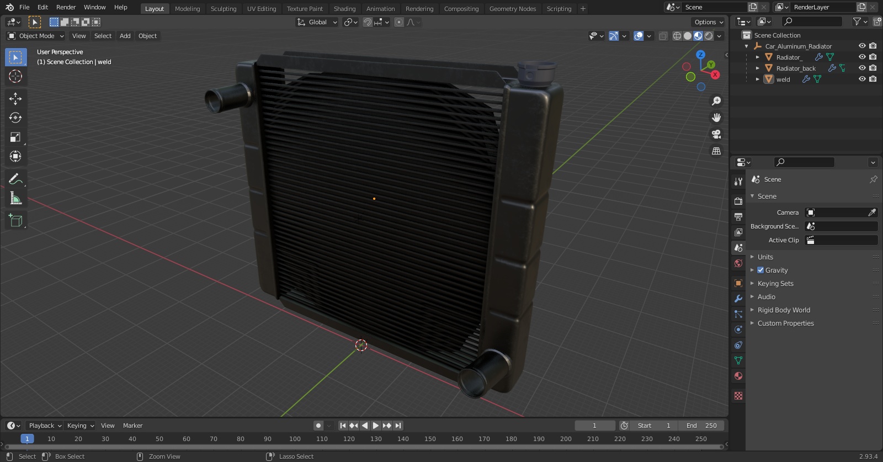Viewport: 883px width, 462px height.
Task: Select material preview shading sphere
Action: coord(698,36)
